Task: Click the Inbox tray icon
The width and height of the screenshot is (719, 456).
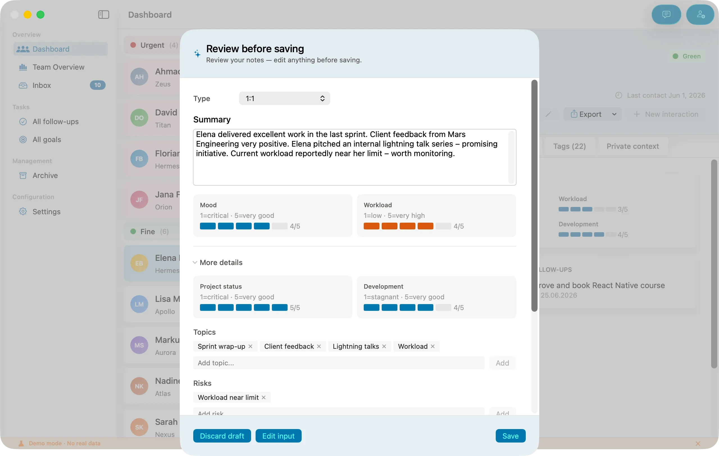Action: tap(23, 85)
